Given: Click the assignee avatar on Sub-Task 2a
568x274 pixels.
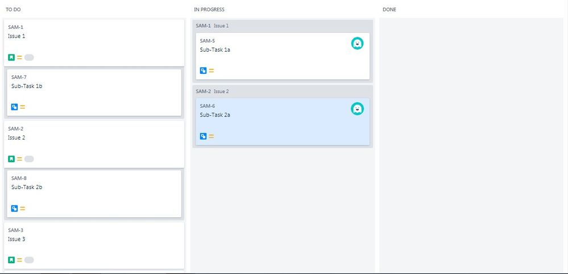Looking at the screenshot, I should click(357, 109).
